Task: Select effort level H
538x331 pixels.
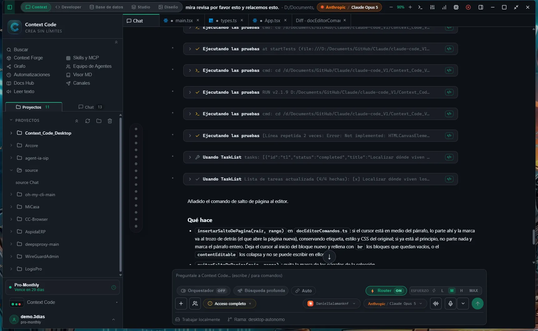Action: point(461,291)
